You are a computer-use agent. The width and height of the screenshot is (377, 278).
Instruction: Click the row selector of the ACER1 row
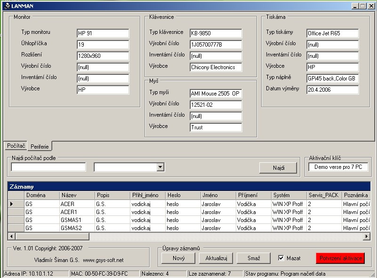[x=16, y=212]
